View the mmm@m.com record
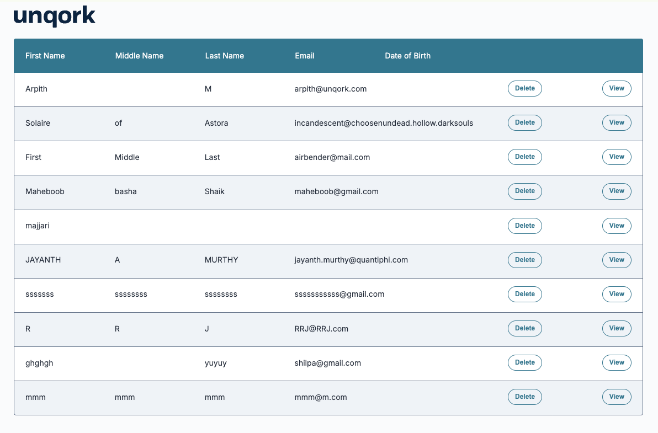This screenshot has width=658, height=433. click(x=616, y=397)
